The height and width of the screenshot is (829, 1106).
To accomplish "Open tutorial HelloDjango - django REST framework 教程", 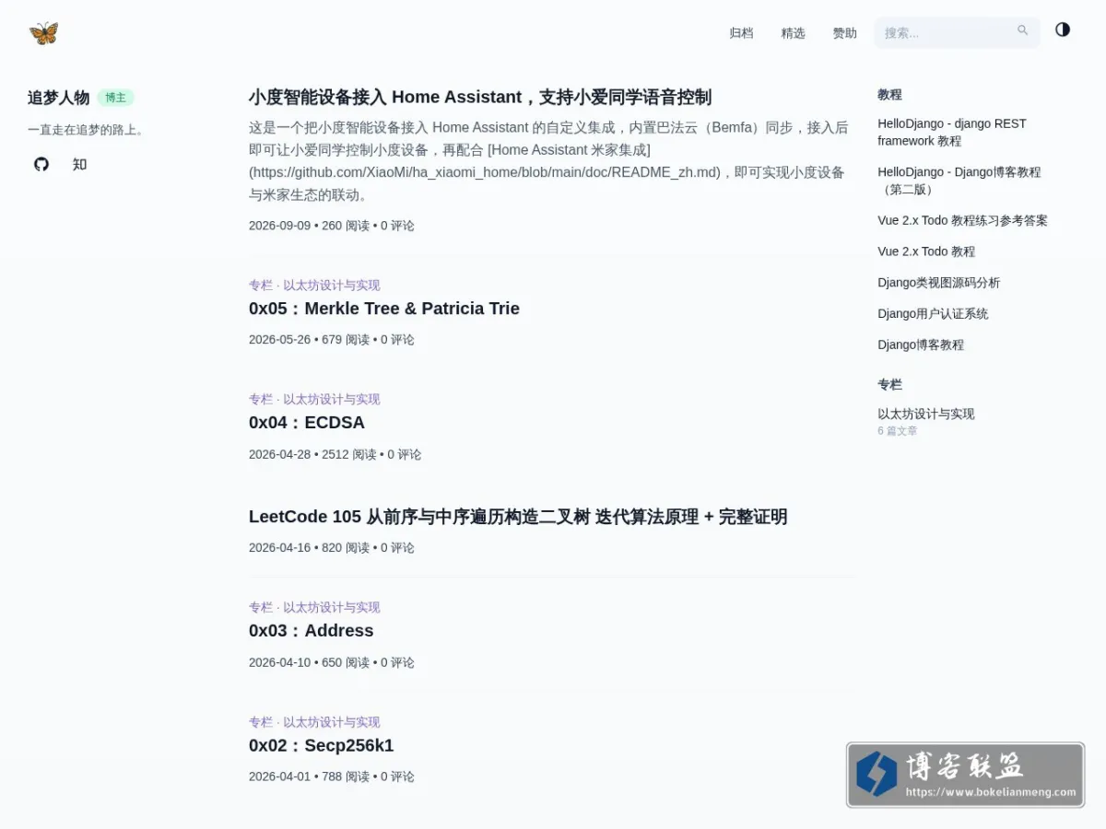I will [952, 132].
